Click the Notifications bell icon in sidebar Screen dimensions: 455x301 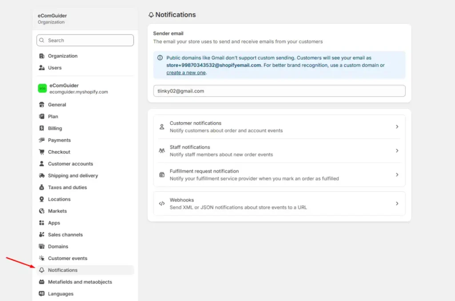tap(42, 270)
